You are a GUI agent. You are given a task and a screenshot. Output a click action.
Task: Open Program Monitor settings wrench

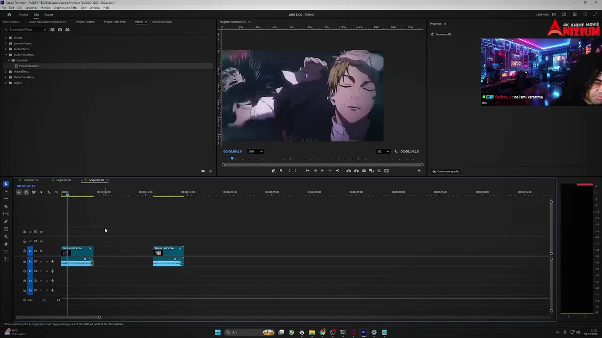396,151
